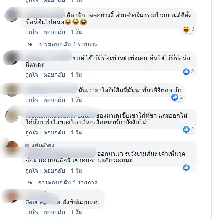This screenshot has height=219, width=212.
Task: Open the Gus profile name link
Action: tap(43, 202)
